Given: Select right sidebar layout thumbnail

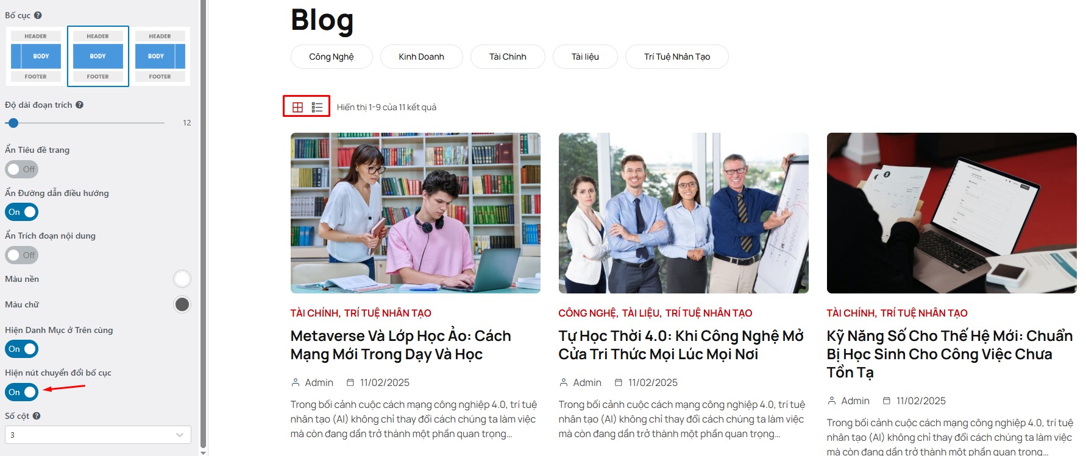Looking at the screenshot, I should pos(160,56).
